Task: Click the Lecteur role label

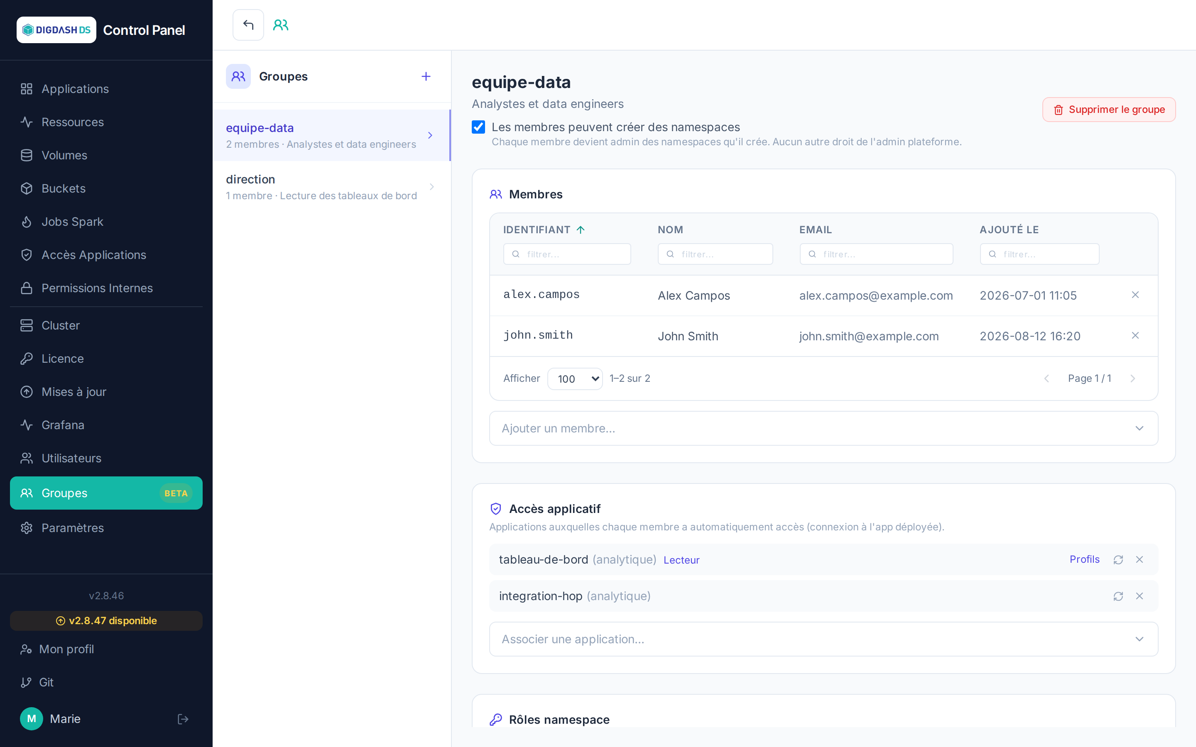Action: click(x=681, y=560)
